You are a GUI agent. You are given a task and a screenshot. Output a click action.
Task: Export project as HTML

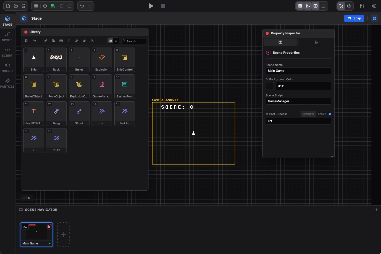pos(53,6)
